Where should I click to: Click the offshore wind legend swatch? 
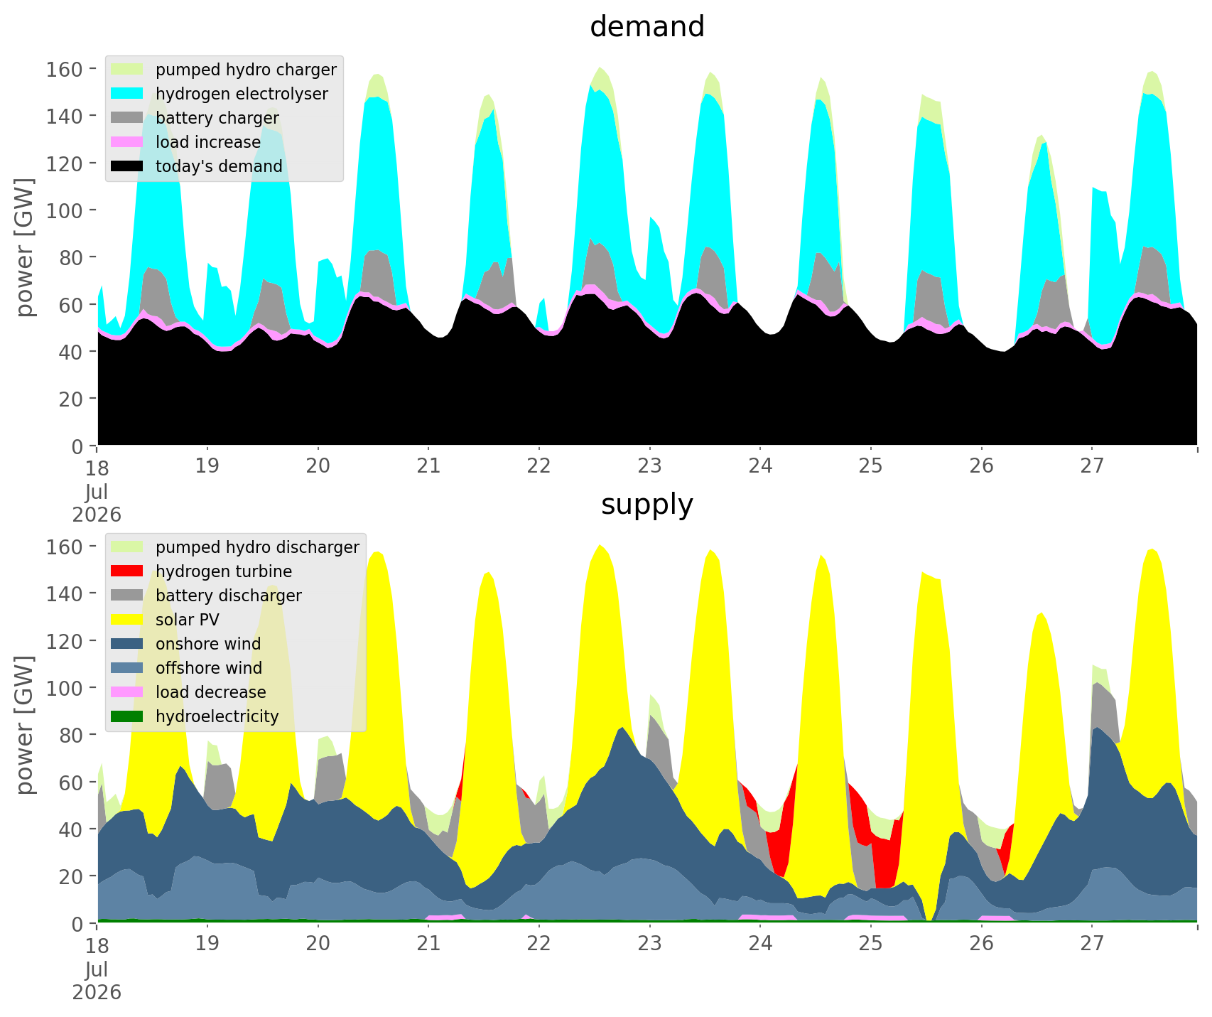pos(128,668)
